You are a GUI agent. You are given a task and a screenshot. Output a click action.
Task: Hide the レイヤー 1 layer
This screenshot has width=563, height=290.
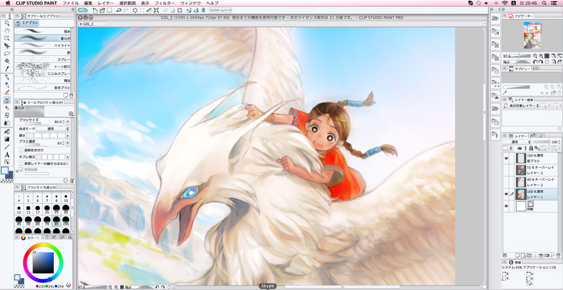pos(506,194)
